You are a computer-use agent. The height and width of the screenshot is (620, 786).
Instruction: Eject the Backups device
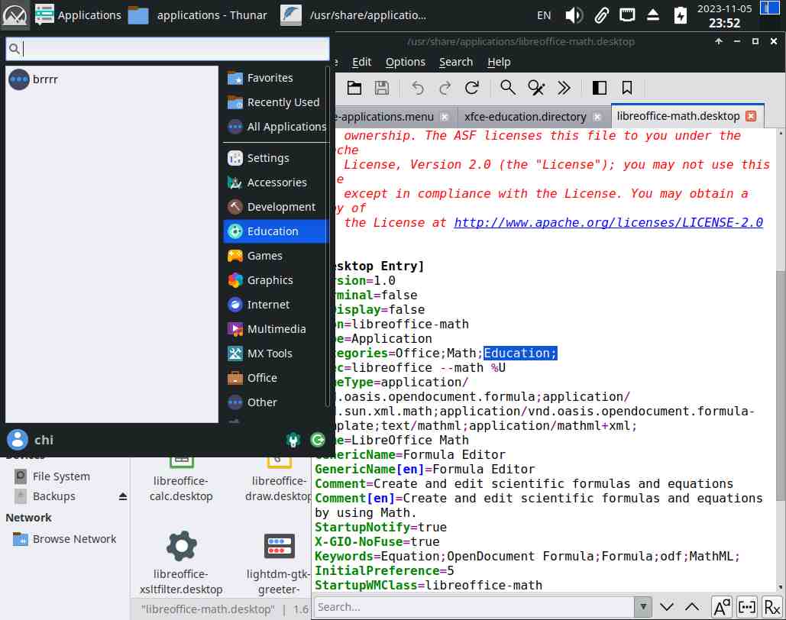pyautogui.click(x=123, y=496)
